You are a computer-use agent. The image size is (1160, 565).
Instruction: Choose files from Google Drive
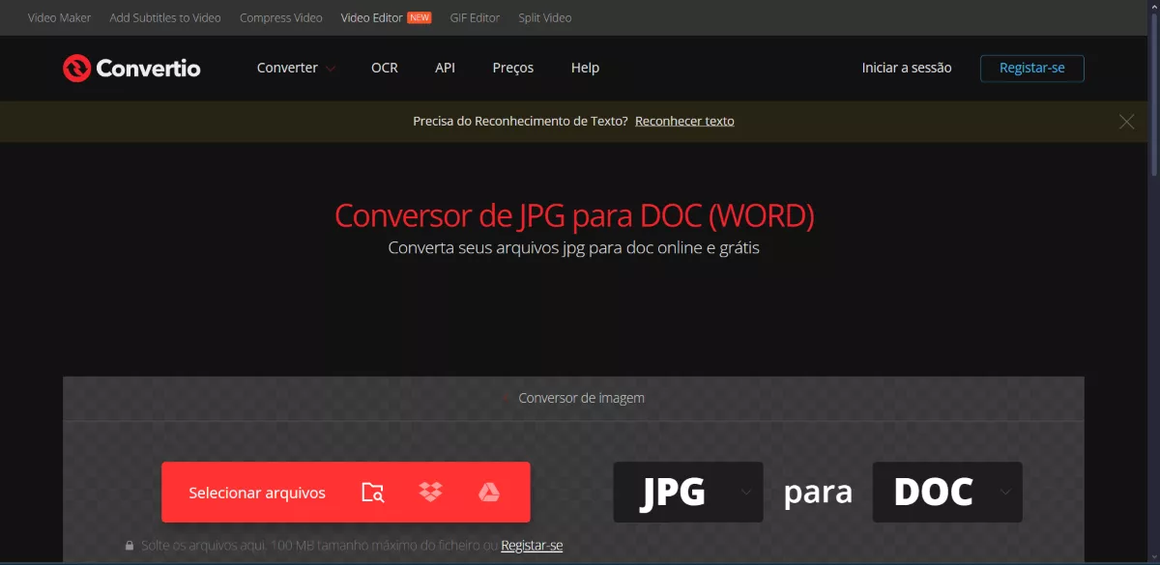pos(490,492)
